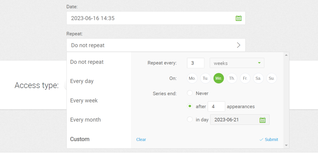Open the calendar icon in Date field
Image resolution: width=318 pixels, height=153 pixels.
click(x=238, y=18)
